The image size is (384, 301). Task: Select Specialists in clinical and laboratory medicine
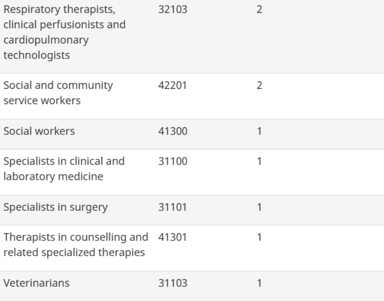pyautogui.click(x=64, y=169)
